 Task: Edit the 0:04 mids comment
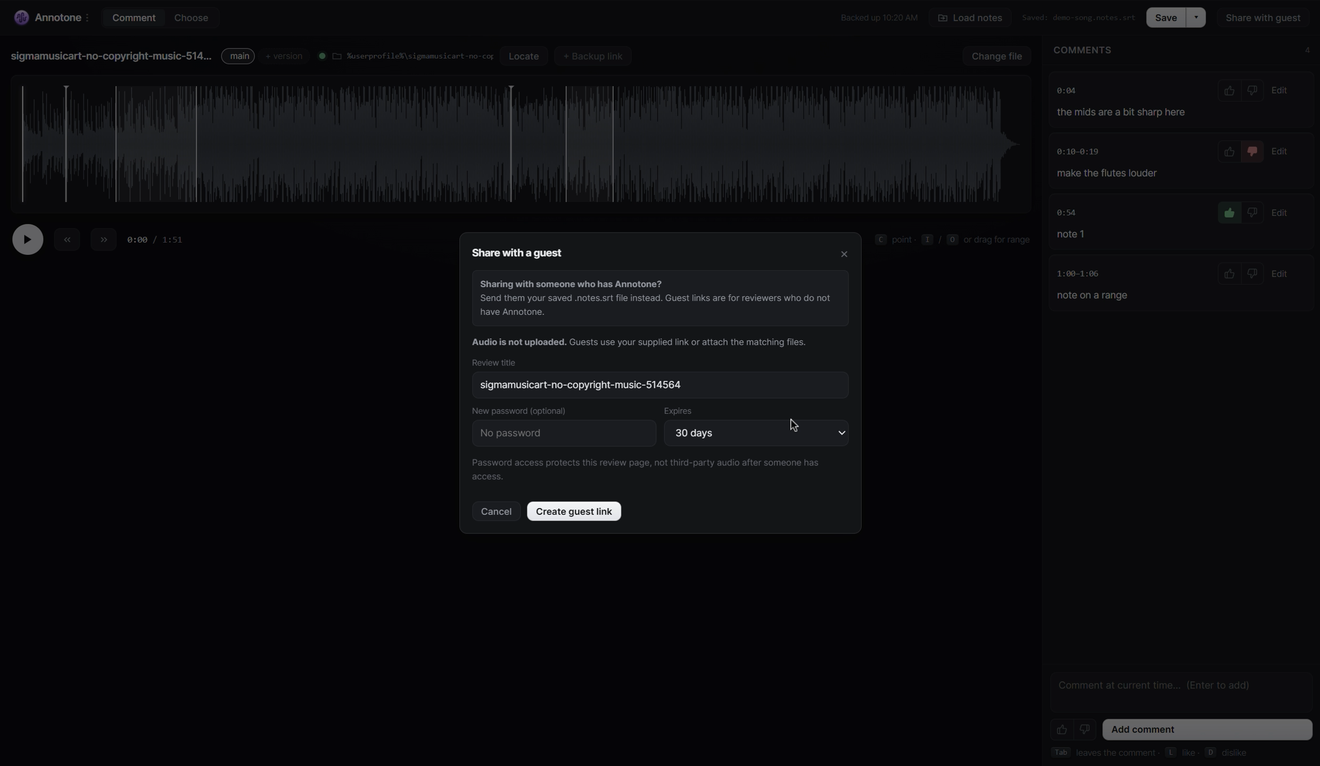(x=1279, y=90)
